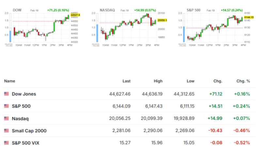This screenshot has width=263, height=151.
Task: Select Small Cap 2000 change -10.43
Action: tap(215, 131)
